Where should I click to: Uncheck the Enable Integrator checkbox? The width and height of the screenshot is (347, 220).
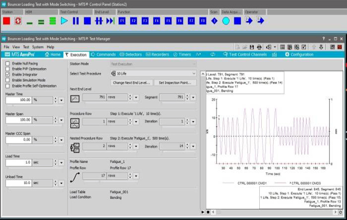click(7, 75)
